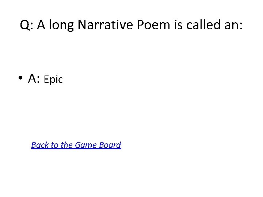Click the word 'to' in the link
263x197 pixels.
[54, 145]
